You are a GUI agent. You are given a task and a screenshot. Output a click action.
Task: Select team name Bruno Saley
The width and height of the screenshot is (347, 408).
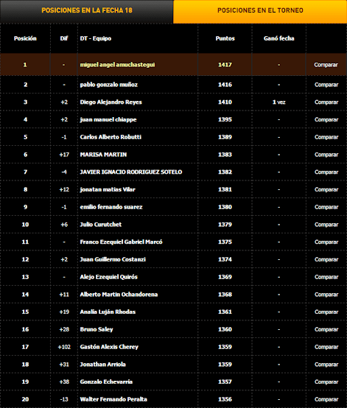(x=97, y=329)
